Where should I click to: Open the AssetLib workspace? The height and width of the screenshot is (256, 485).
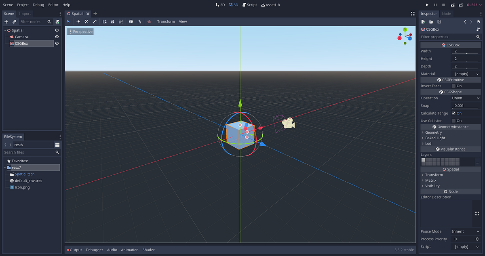270,4
